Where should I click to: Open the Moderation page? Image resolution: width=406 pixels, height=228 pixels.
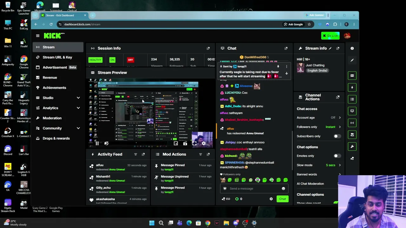pyautogui.click(x=58, y=118)
